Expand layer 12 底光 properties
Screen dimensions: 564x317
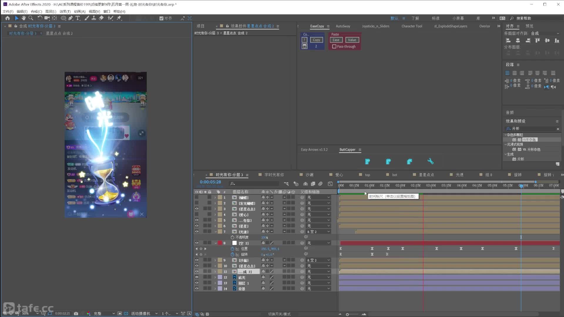(215, 277)
